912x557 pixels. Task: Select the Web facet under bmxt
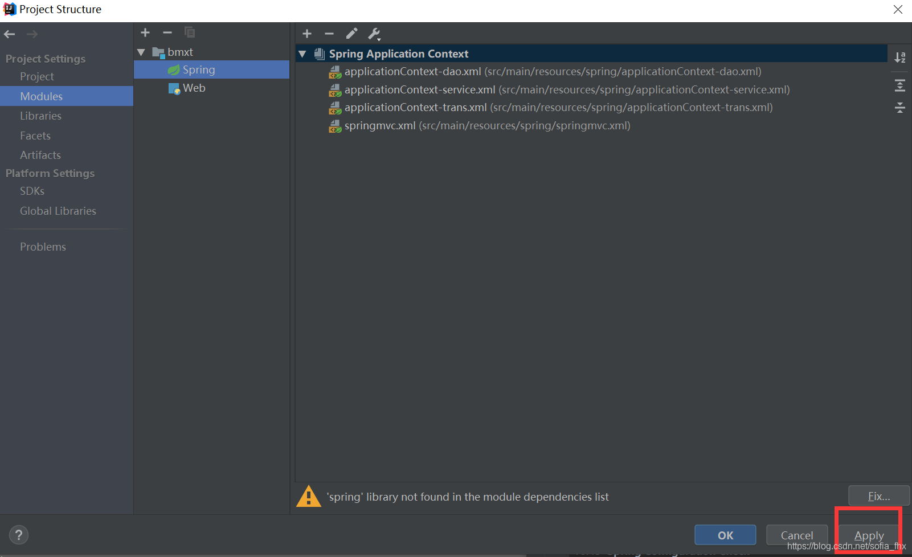click(x=194, y=88)
